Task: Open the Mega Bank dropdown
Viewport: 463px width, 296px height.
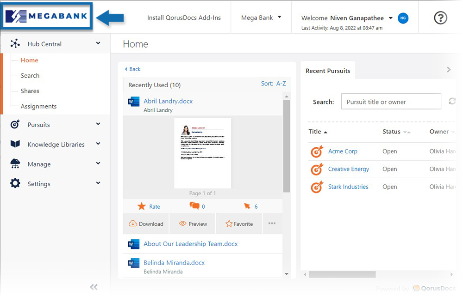Action: click(261, 18)
